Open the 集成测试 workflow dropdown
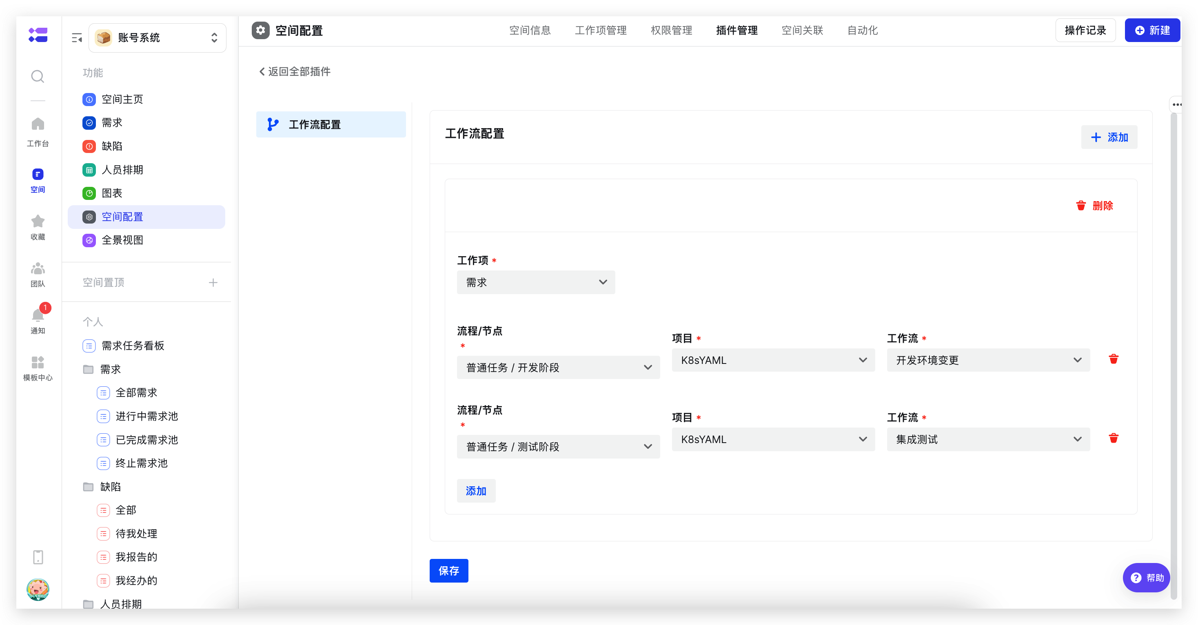The height and width of the screenshot is (625, 1198). 988,439
